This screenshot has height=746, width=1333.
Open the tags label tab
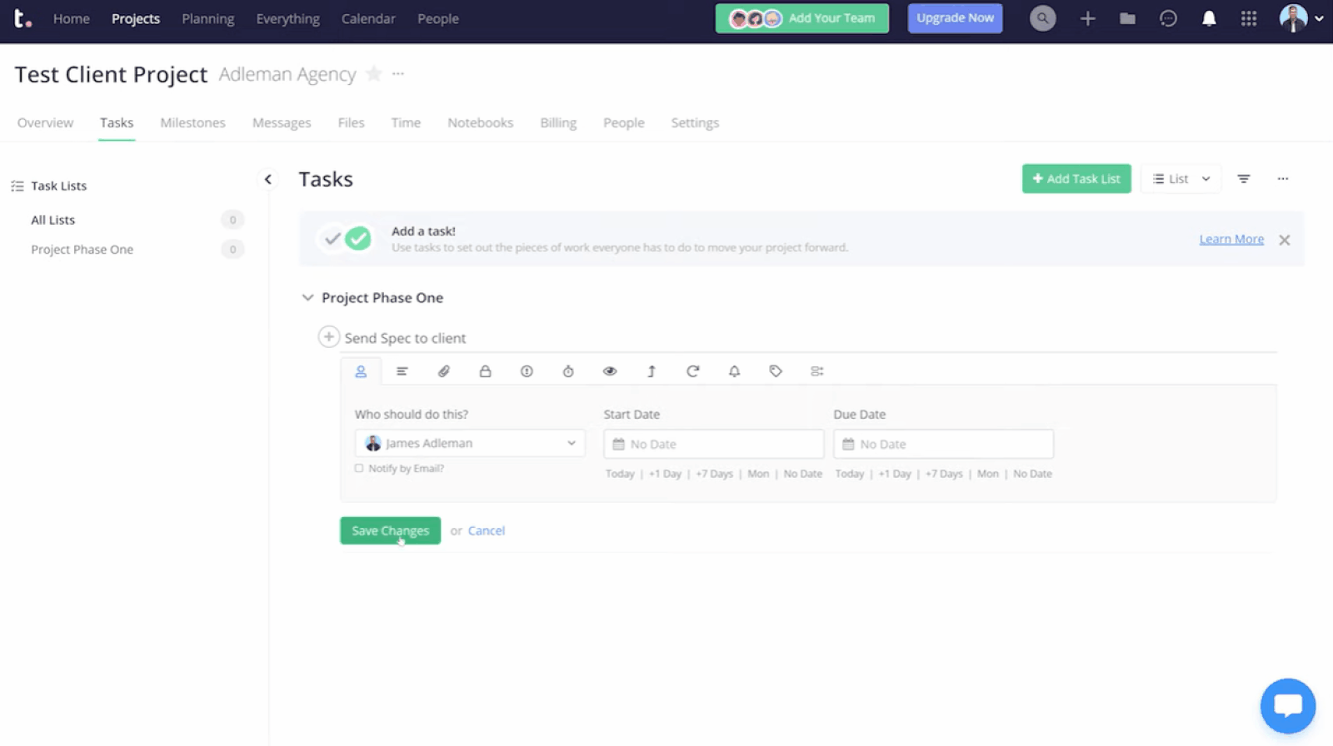tap(776, 371)
